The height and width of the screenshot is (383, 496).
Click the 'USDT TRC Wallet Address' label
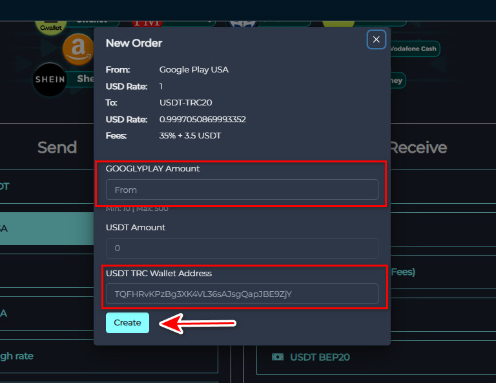click(159, 274)
